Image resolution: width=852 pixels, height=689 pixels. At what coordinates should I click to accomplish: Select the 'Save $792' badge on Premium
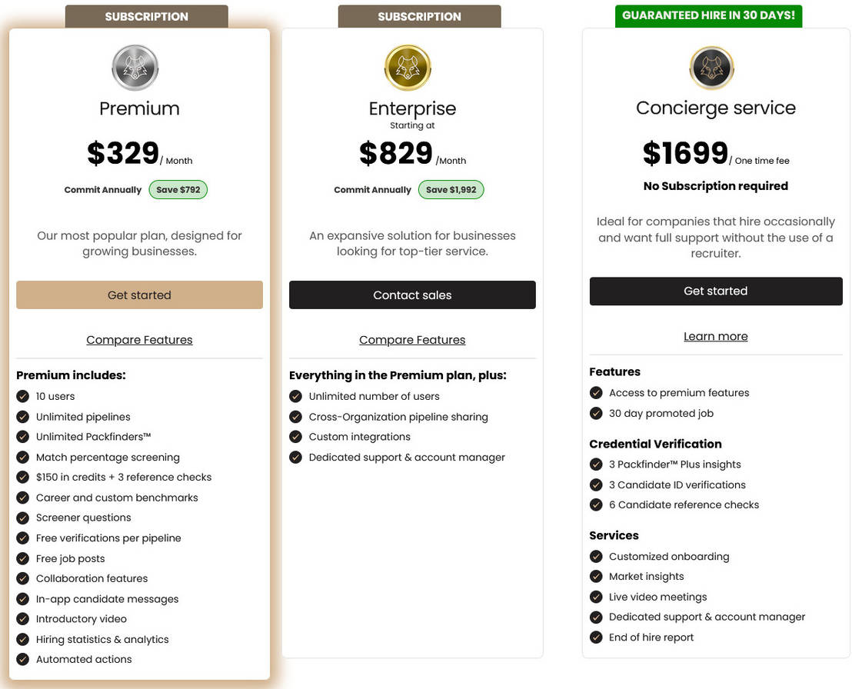click(178, 189)
